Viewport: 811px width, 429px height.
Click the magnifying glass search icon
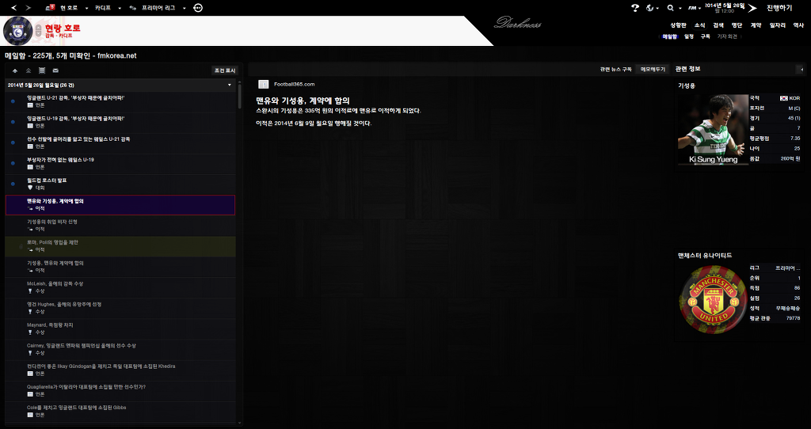click(670, 8)
